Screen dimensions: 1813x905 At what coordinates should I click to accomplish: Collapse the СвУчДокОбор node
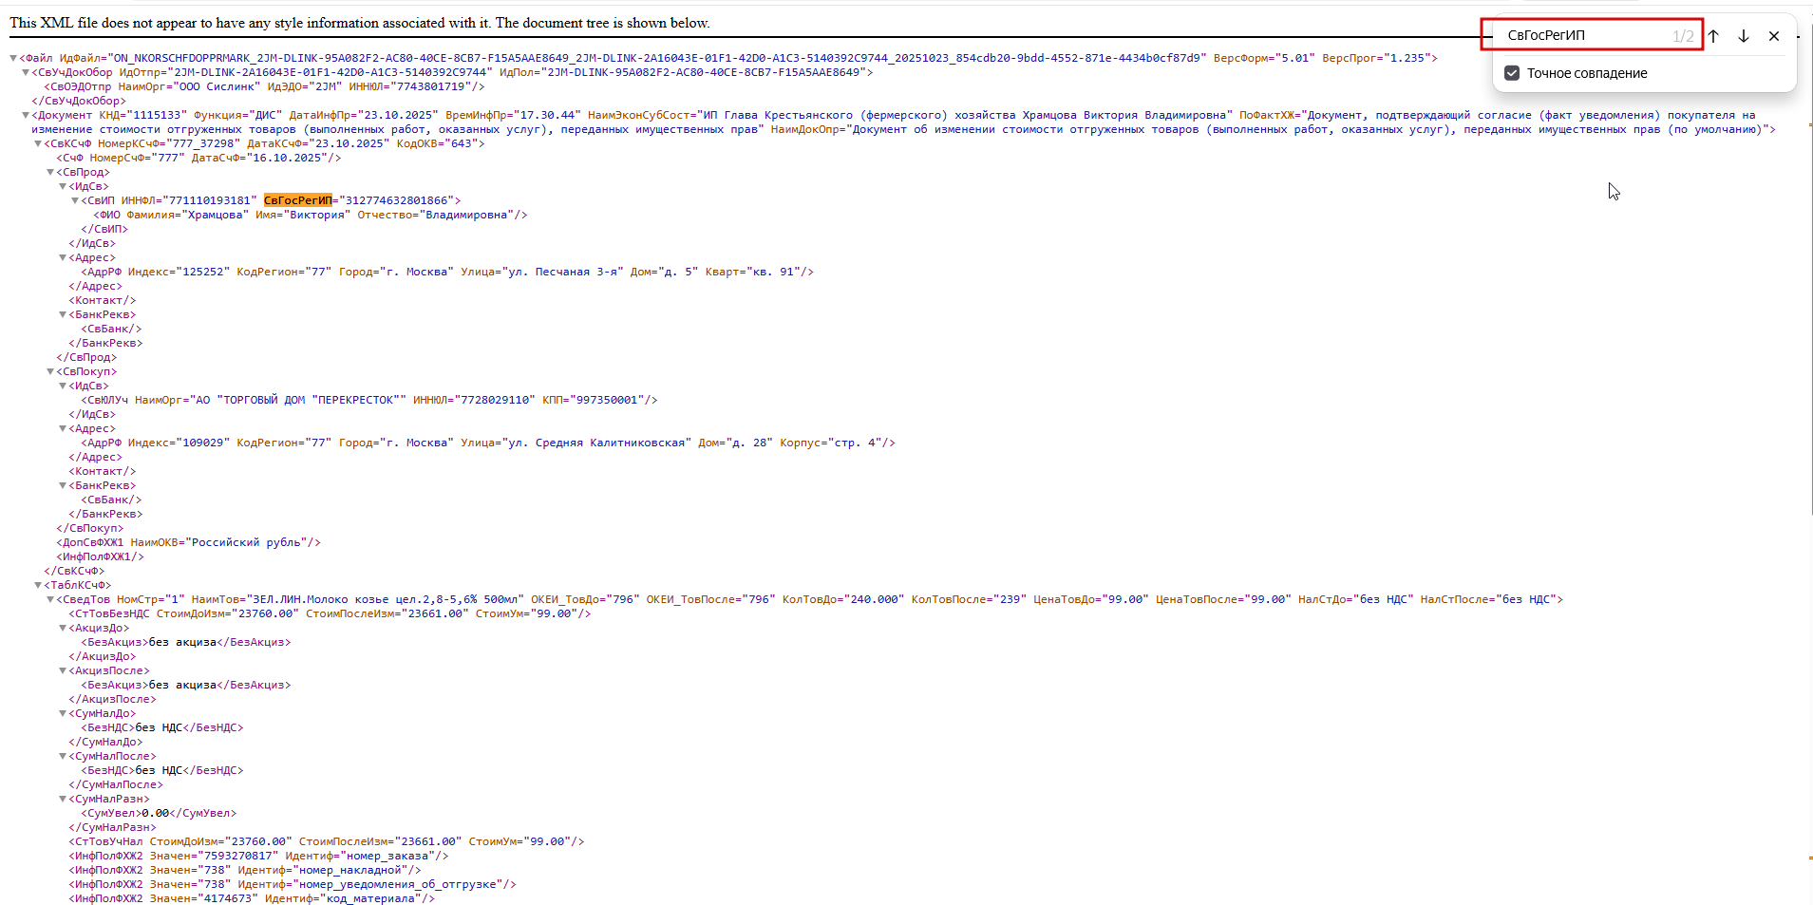26,72
